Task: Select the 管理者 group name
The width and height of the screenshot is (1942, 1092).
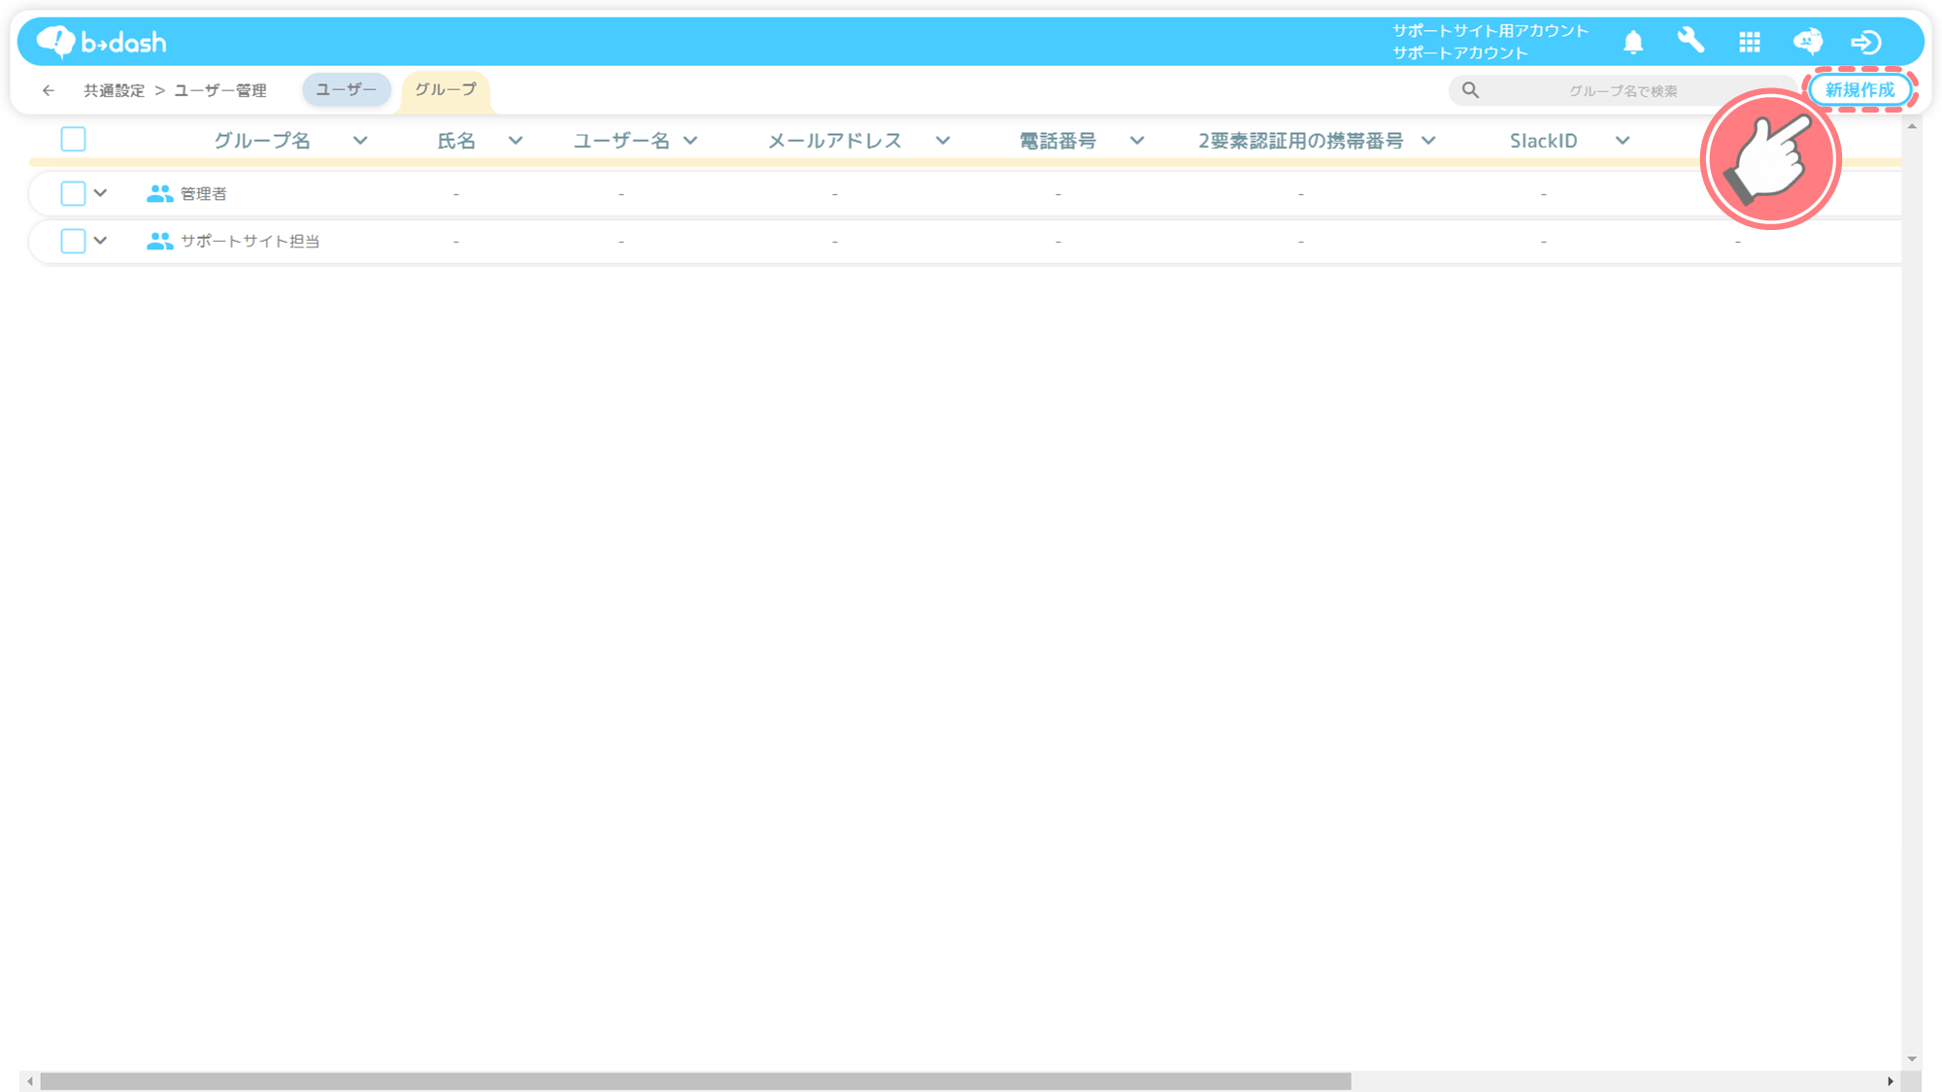Action: (204, 194)
